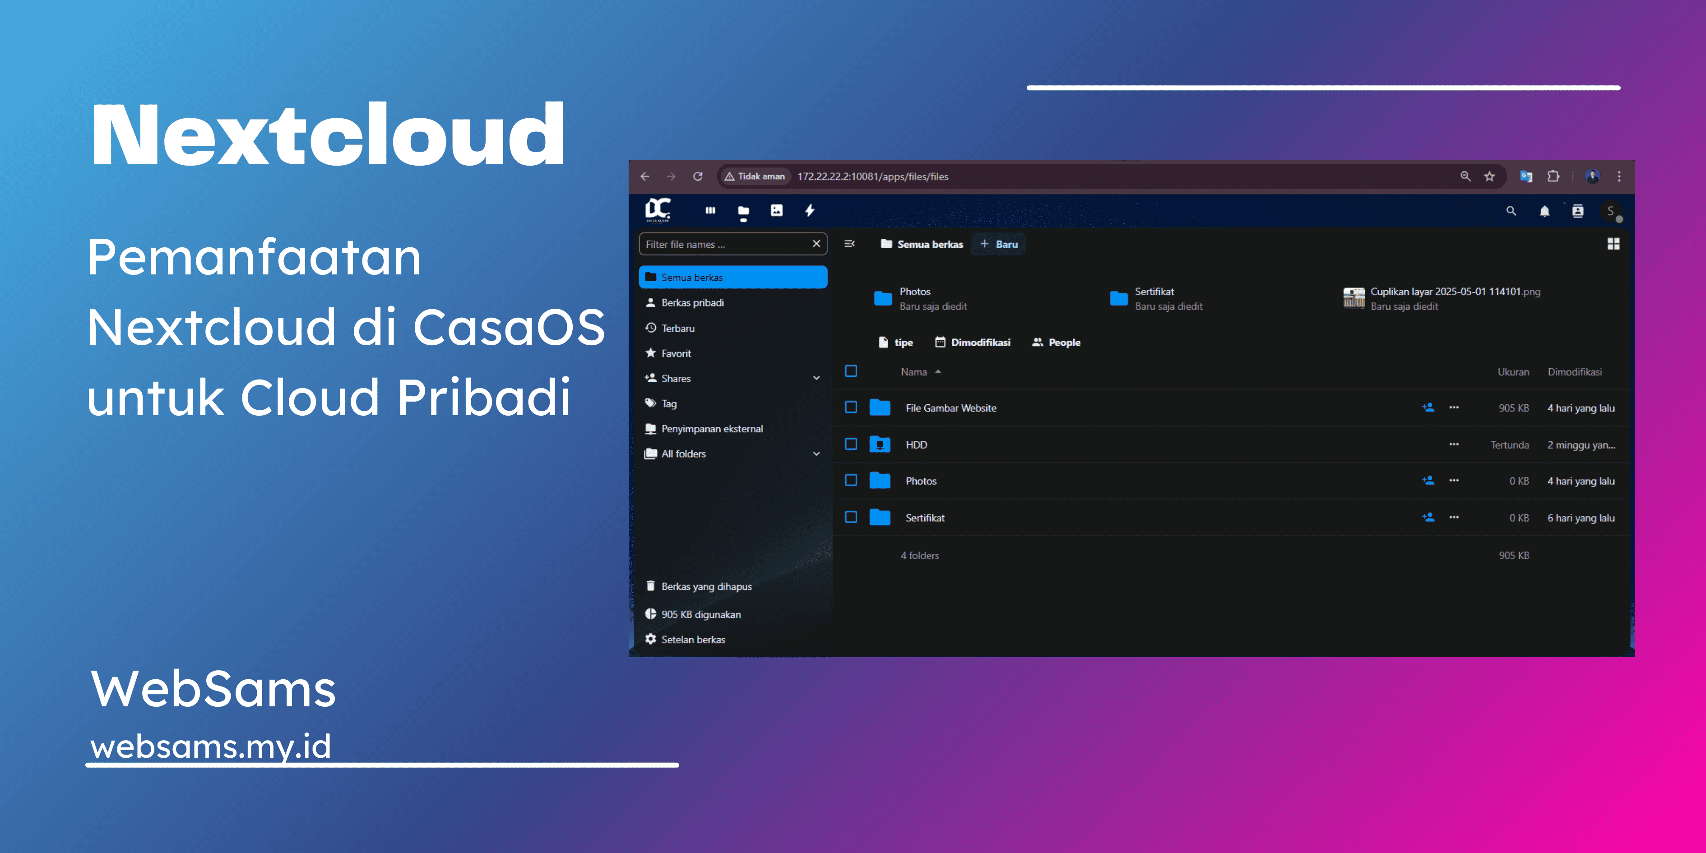
Task: Check File Gambar Website row checkbox
Action: pos(851,407)
